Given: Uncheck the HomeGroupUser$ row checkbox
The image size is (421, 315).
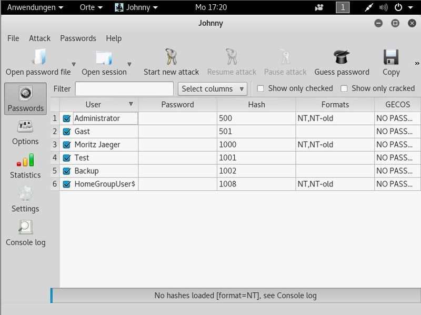Looking at the screenshot, I should pyautogui.click(x=67, y=184).
